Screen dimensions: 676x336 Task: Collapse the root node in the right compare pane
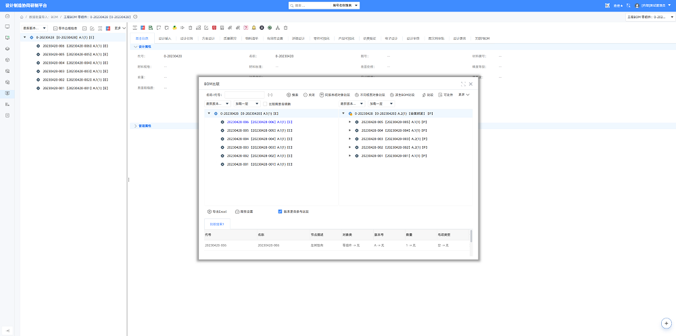point(343,114)
